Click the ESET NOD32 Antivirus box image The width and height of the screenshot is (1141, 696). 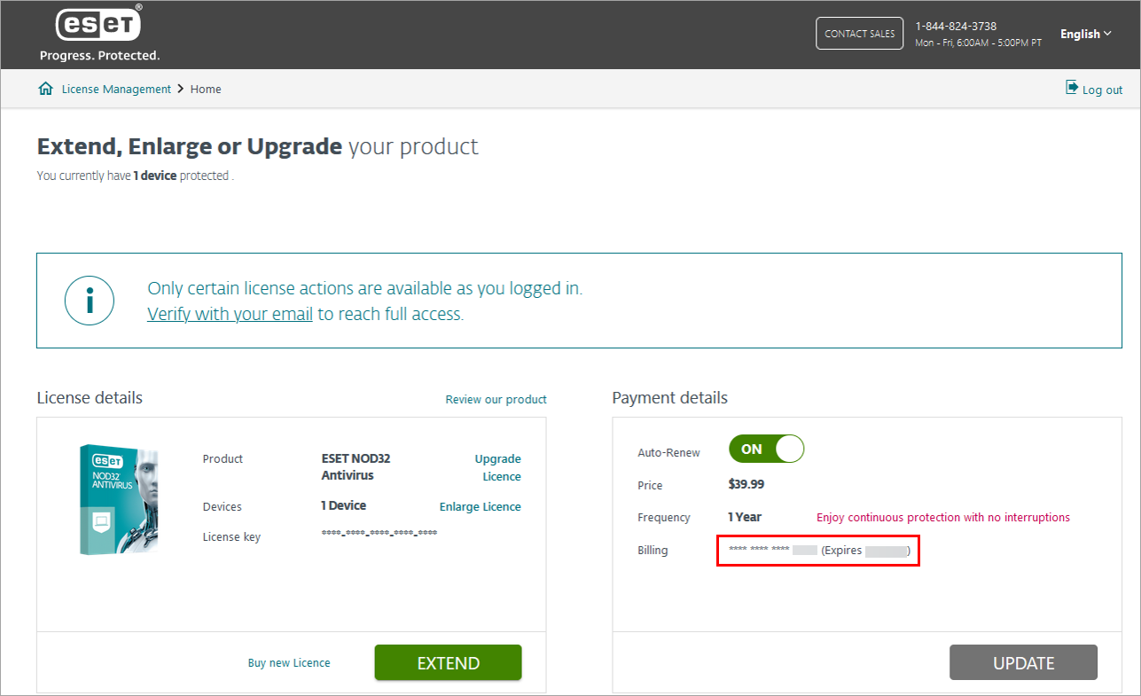point(119,499)
